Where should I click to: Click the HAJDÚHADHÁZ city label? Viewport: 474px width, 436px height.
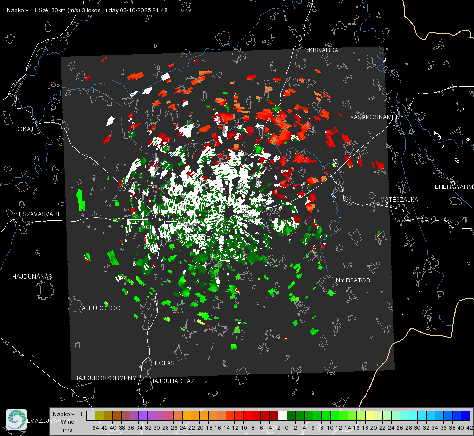(x=172, y=381)
